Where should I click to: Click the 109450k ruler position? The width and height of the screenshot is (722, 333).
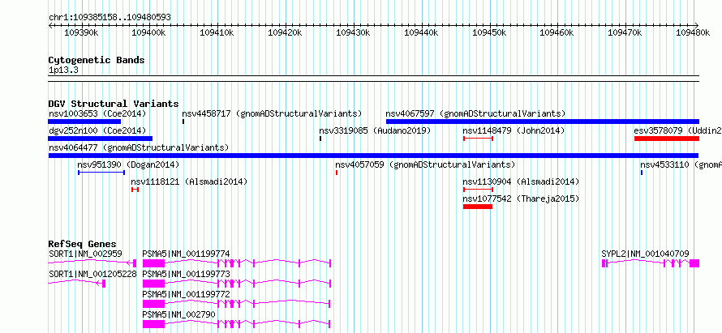490,33
